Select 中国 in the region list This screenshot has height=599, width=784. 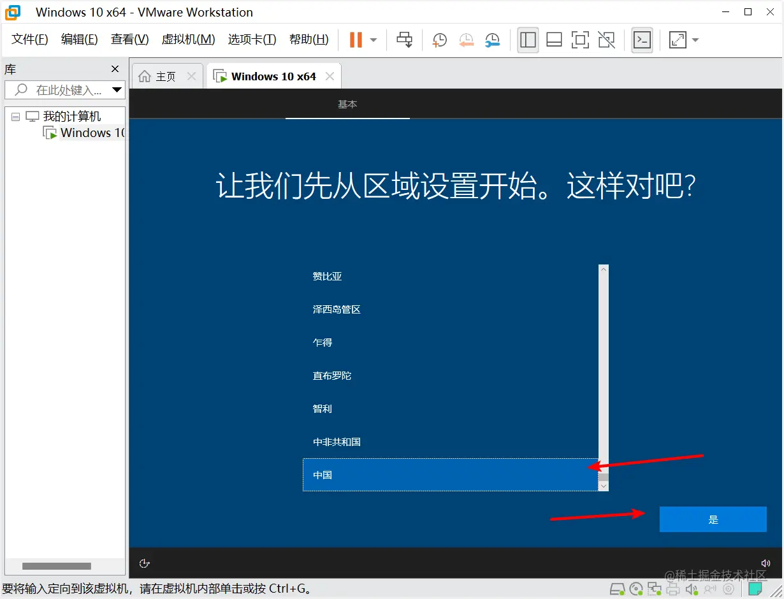451,475
